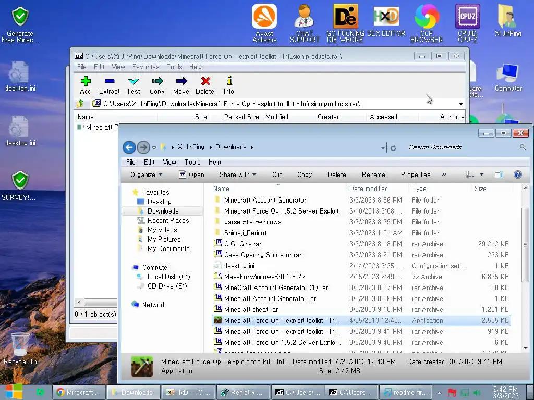
Task: Open the recent locations dropdown arrow
Action: pos(154,147)
